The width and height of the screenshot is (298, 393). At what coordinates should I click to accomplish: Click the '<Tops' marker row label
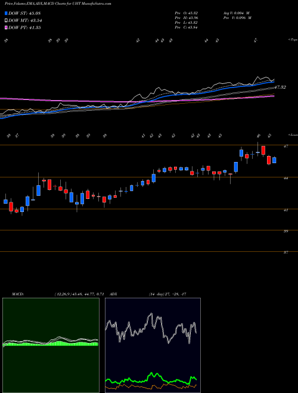pos(293,40)
